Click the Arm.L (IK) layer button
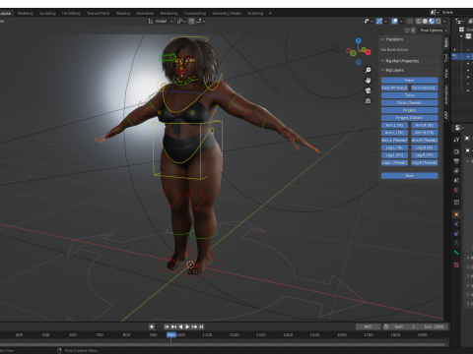The height and width of the screenshot is (354, 473). (394, 125)
